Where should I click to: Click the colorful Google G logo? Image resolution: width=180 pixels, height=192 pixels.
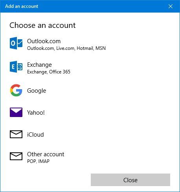click(16, 90)
